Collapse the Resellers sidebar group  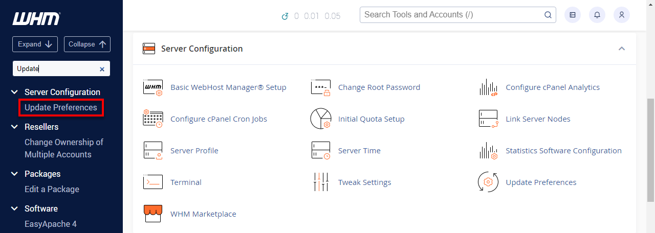click(14, 127)
